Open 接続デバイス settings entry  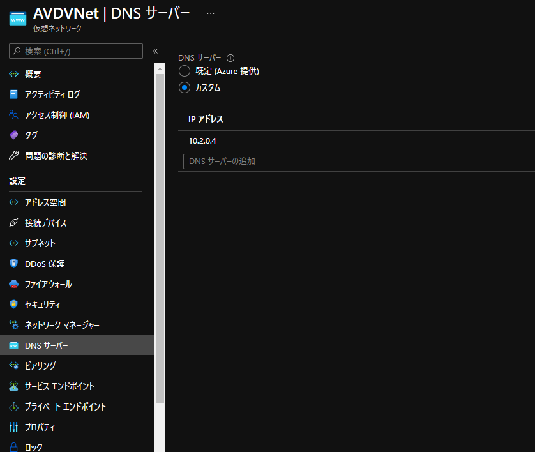[x=46, y=223]
